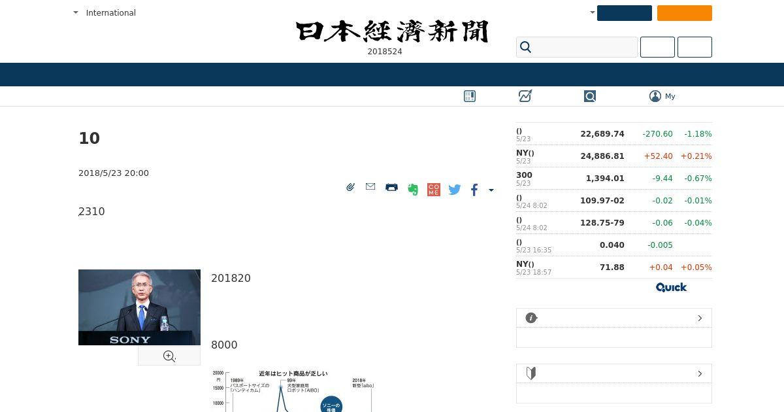Click the dark blue header button
The image size is (784, 412).
click(625, 13)
